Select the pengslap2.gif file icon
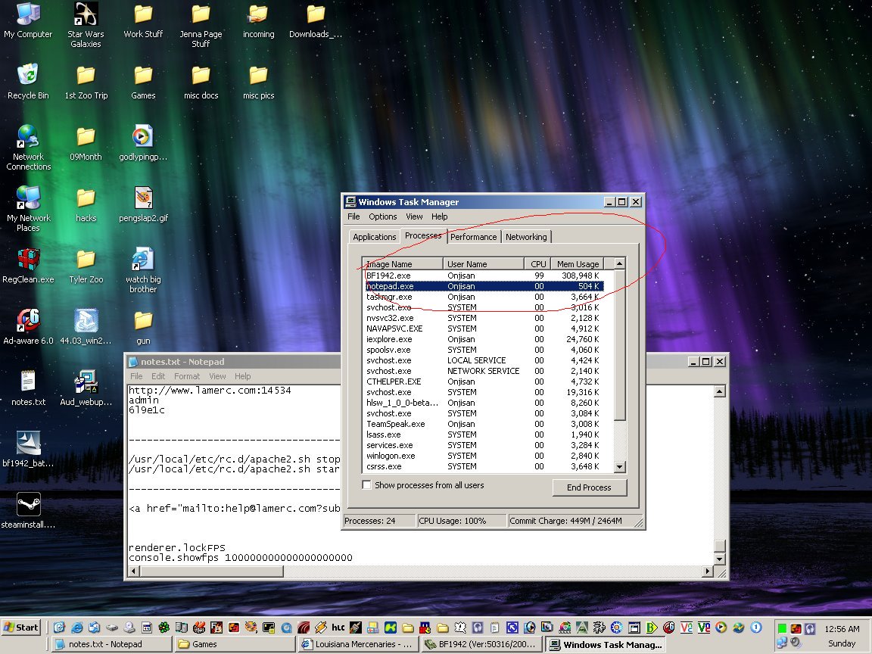Image resolution: width=872 pixels, height=654 pixels. (143, 198)
